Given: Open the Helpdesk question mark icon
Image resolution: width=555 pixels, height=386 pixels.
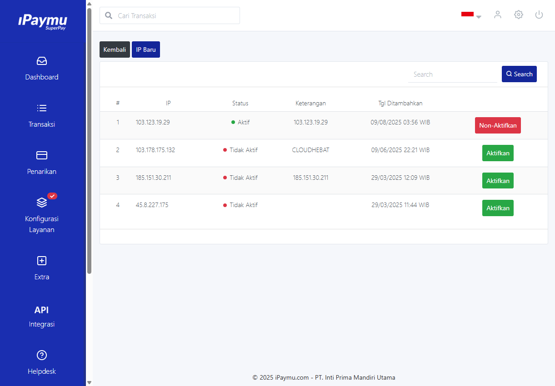Looking at the screenshot, I should [x=42, y=355].
